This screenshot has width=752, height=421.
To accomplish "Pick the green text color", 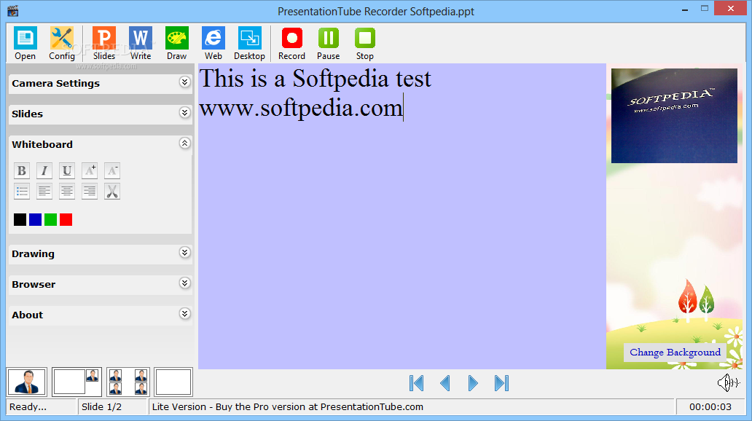I will click(51, 220).
